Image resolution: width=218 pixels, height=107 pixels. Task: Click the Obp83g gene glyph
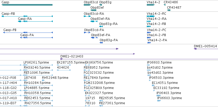pyautogui.click(x=100, y=5)
